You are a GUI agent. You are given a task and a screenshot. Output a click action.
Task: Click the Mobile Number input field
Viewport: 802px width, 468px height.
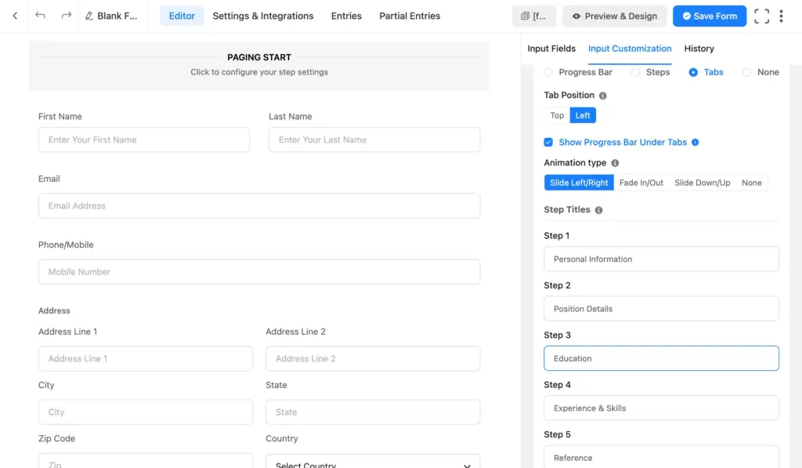pyautogui.click(x=259, y=272)
